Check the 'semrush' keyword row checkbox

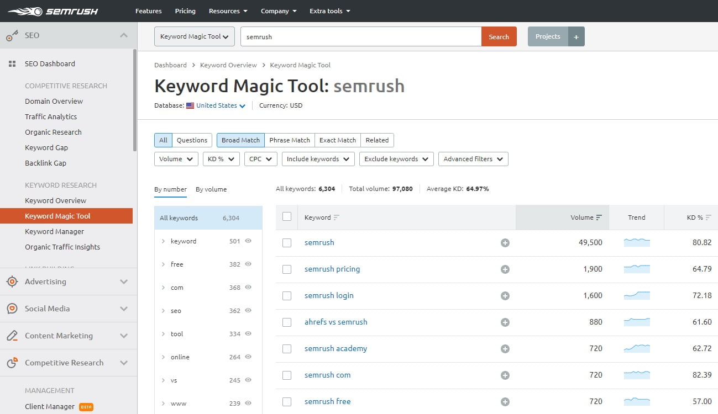click(287, 243)
